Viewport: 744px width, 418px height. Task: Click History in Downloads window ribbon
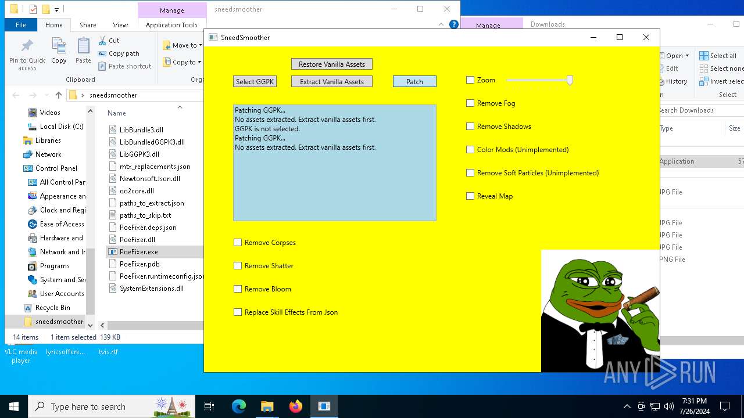[x=676, y=81]
